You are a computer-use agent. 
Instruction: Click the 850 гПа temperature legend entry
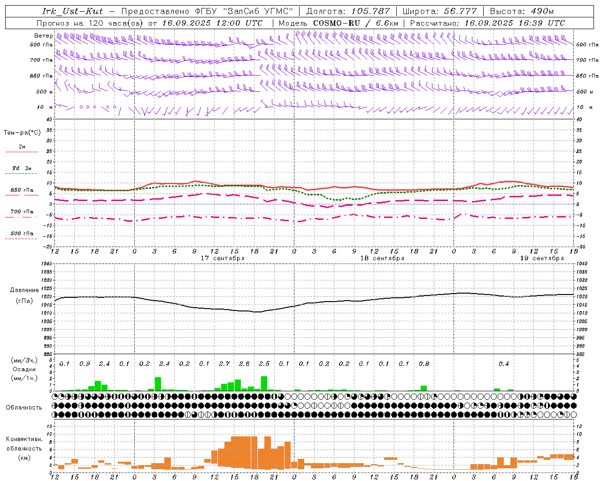click(22, 190)
